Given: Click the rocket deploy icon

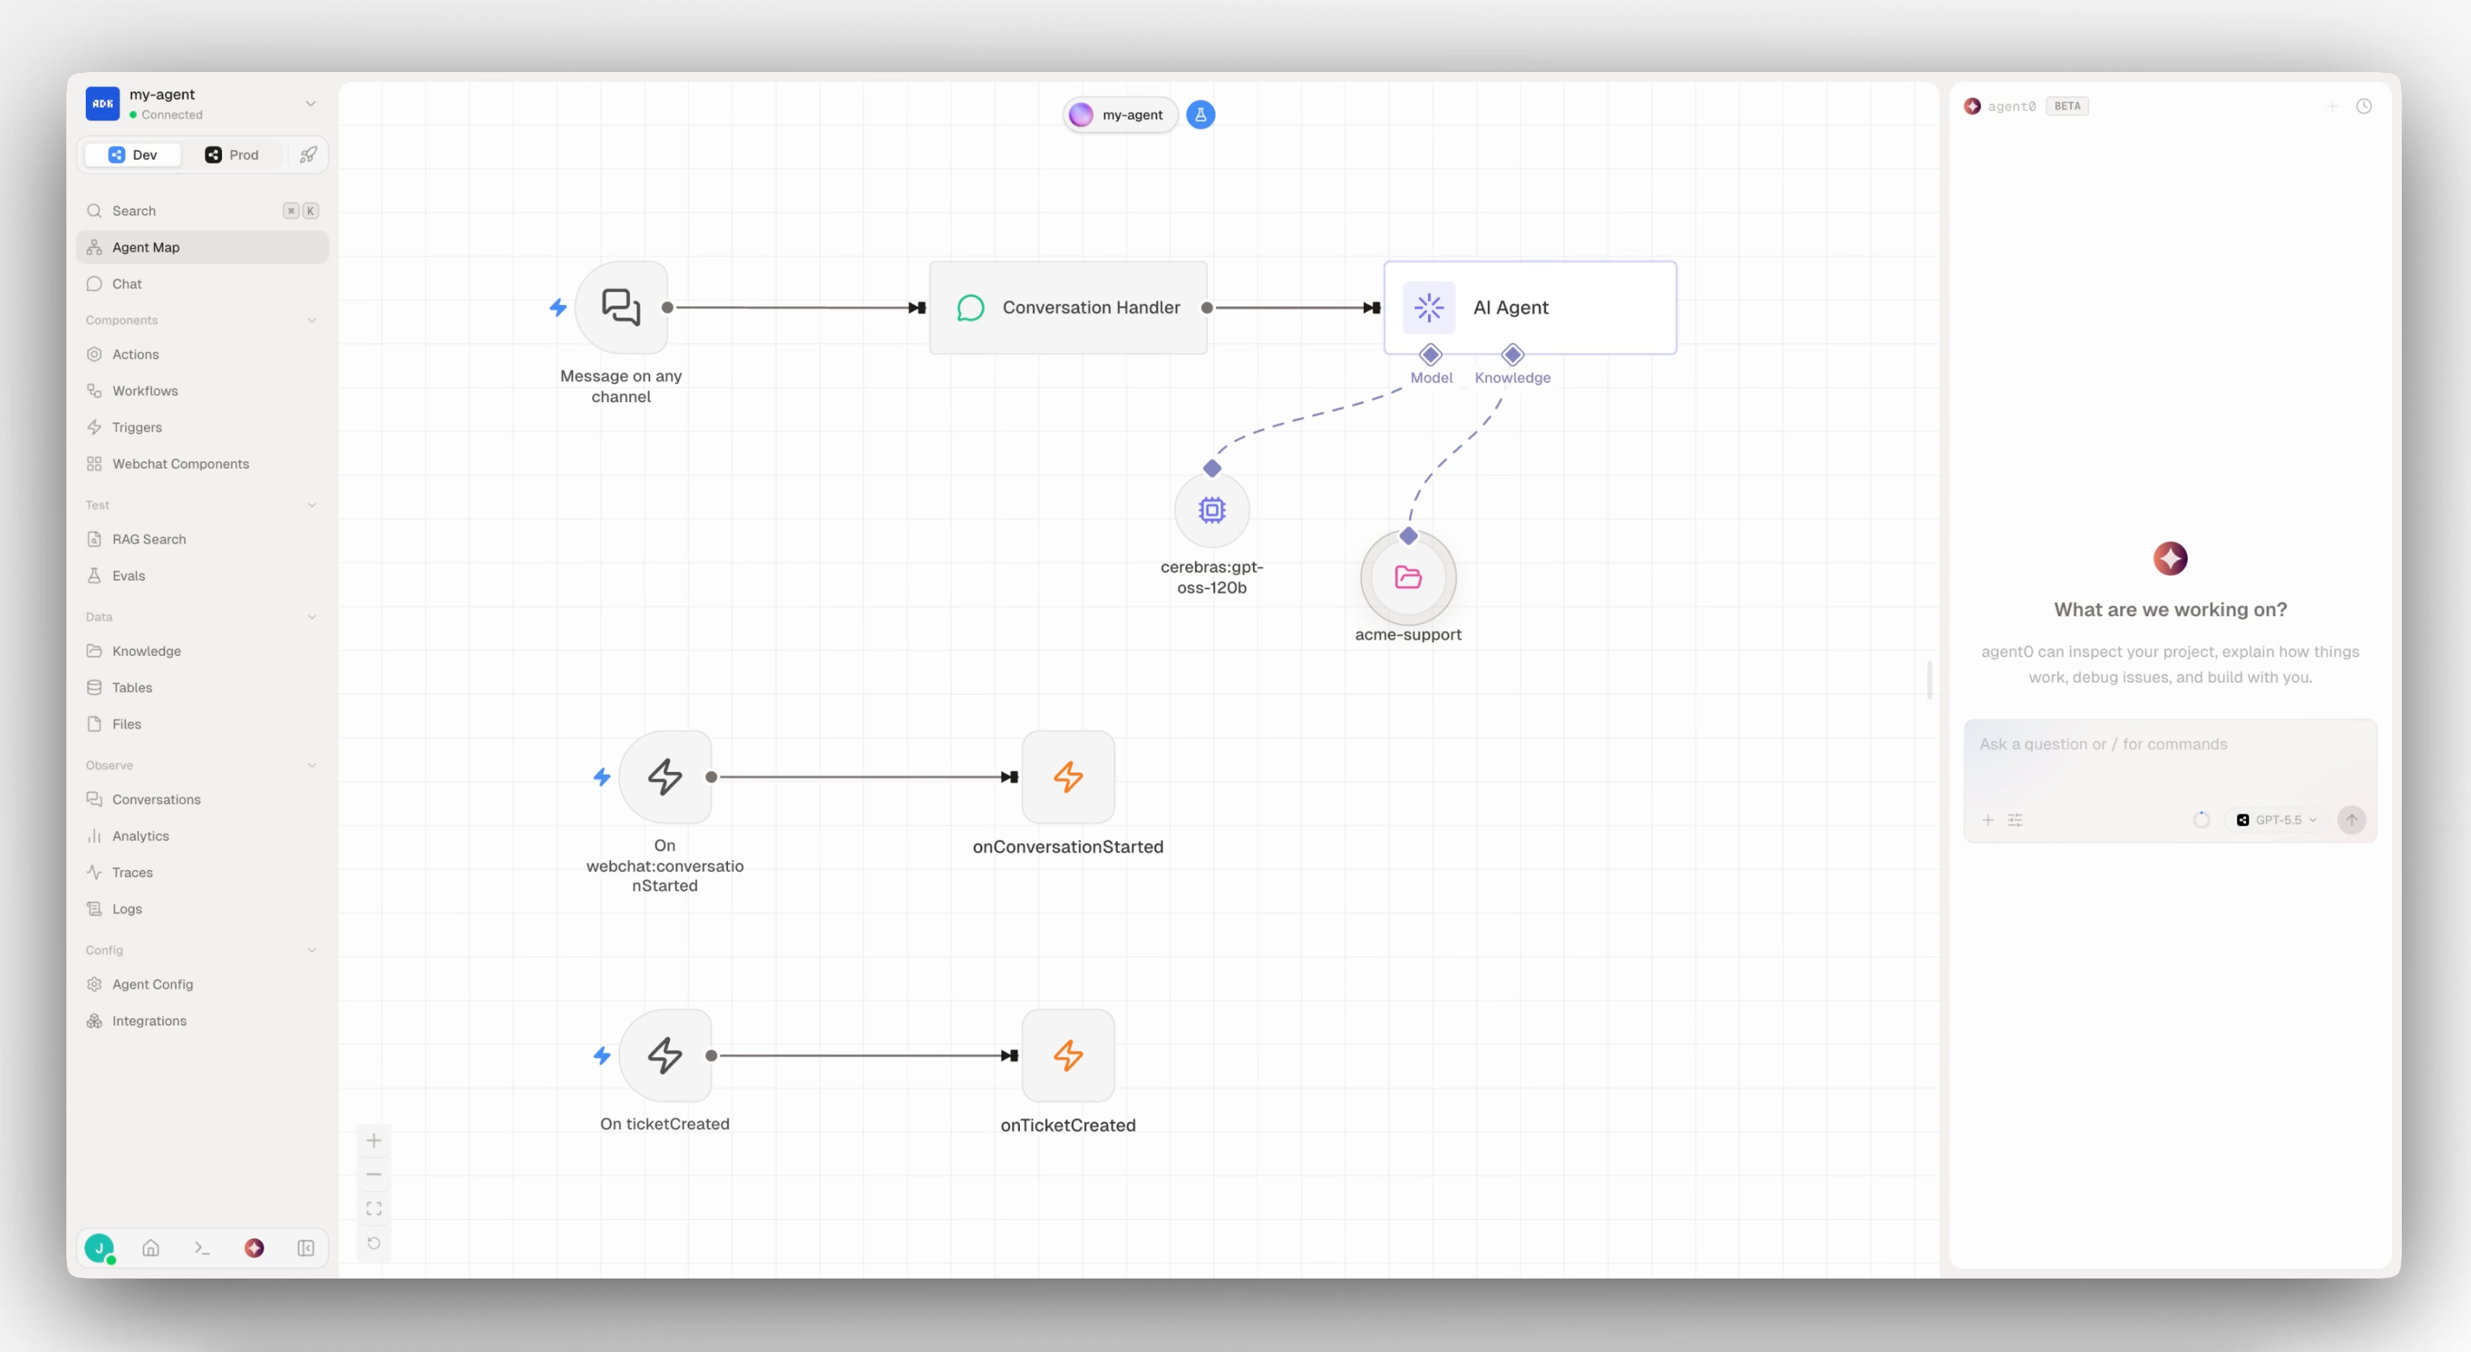Looking at the screenshot, I should click(308, 154).
